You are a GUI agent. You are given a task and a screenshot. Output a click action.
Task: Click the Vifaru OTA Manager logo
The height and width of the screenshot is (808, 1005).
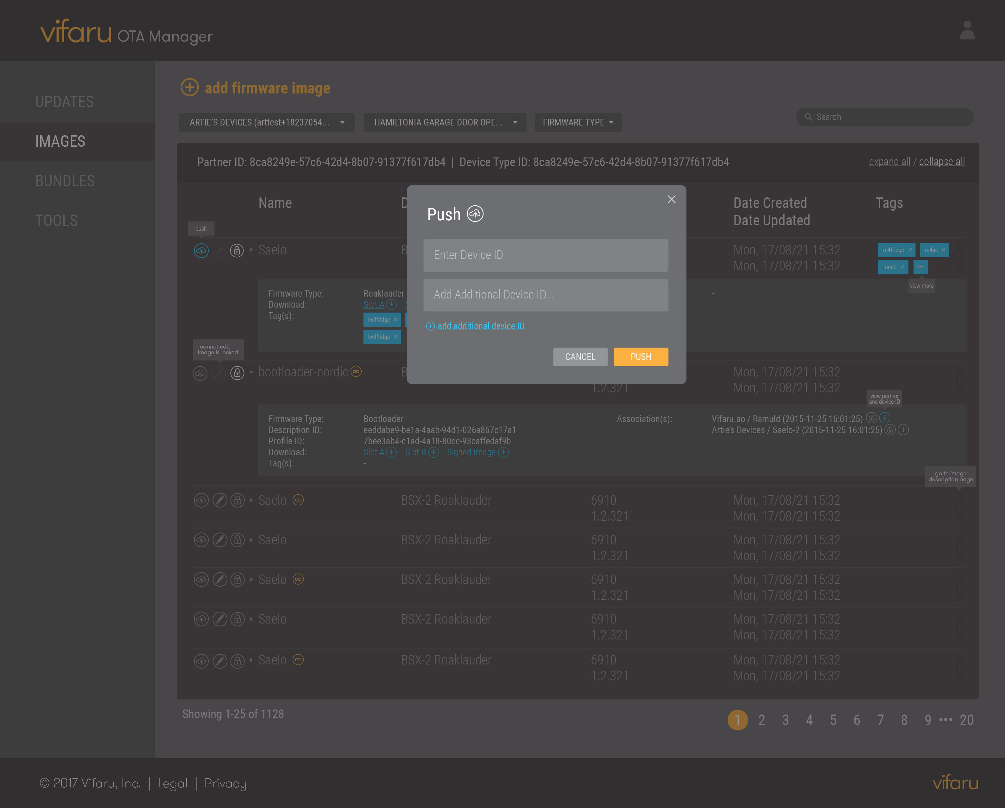point(126,32)
